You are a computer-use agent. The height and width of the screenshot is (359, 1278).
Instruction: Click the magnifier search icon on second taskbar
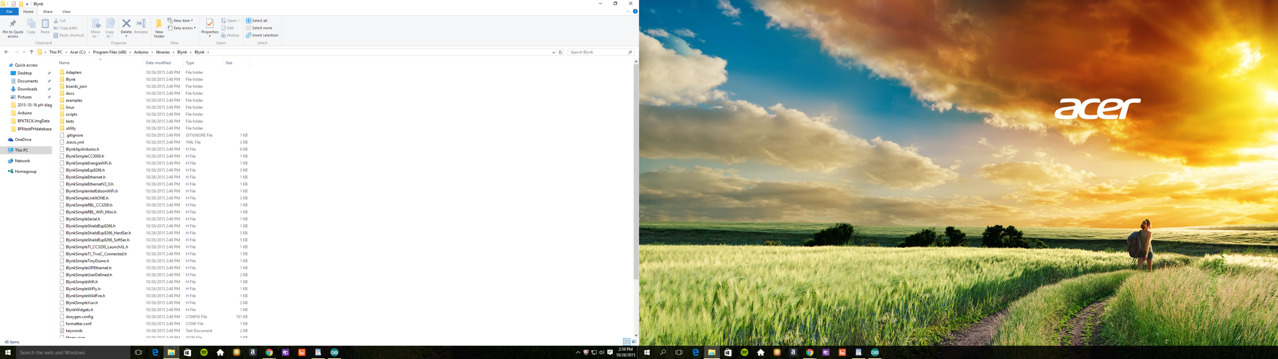click(663, 352)
